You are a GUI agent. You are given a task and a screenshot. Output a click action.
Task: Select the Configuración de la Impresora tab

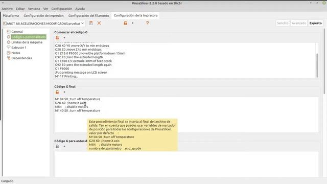[135, 15]
